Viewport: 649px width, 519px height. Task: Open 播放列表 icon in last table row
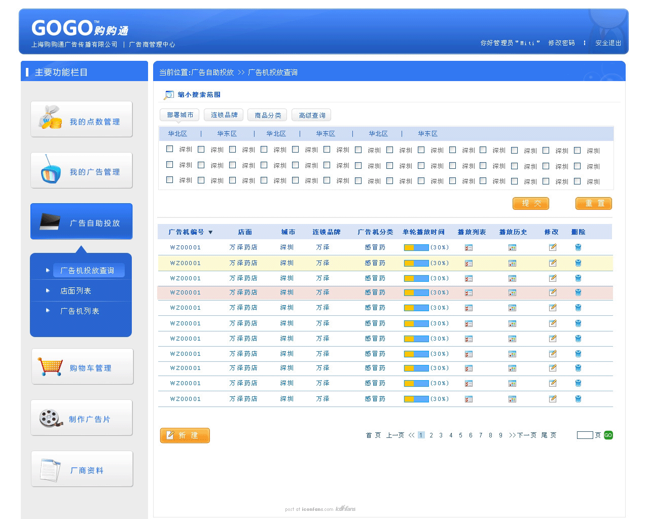point(468,399)
